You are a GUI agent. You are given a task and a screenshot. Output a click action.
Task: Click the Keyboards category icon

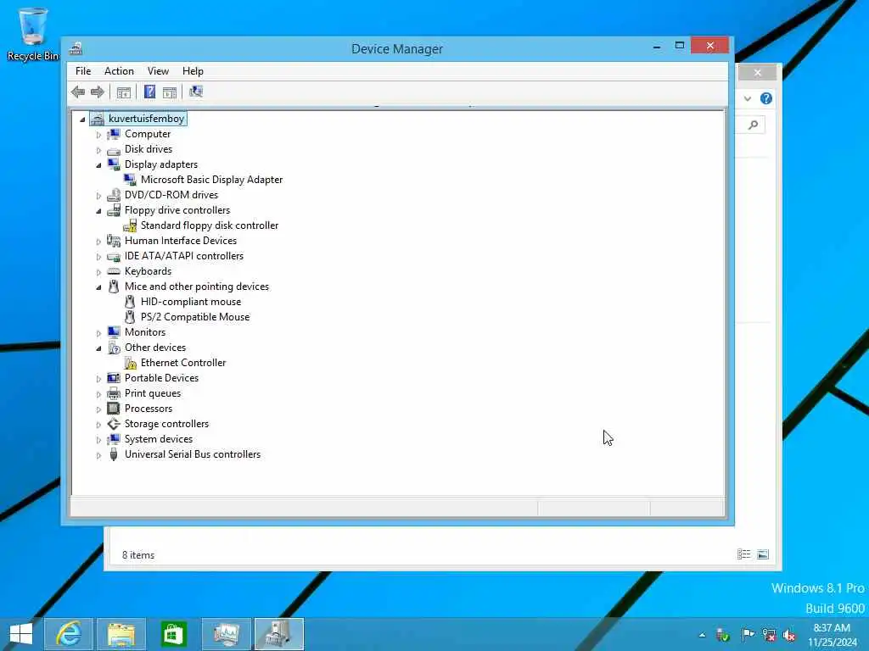(x=114, y=271)
